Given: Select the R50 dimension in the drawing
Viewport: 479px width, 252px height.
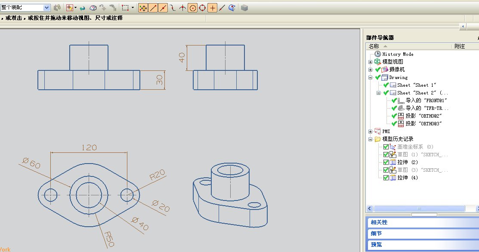Looking at the screenshot, I should pyautogui.click(x=109, y=239).
